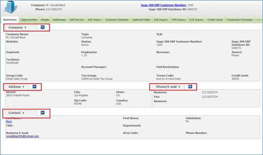Open the People tab
The width and height of the screenshot is (263, 155).
(x=45, y=20)
